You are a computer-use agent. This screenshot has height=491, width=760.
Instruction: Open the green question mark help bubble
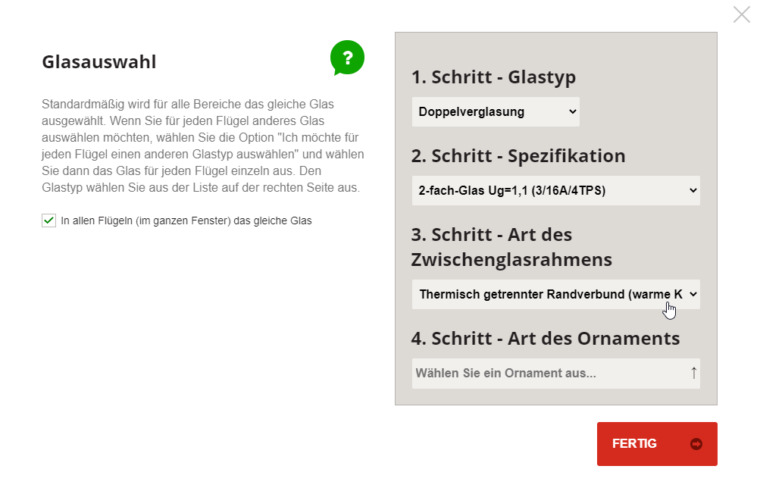pyautogui.click(x=347, y=58)
